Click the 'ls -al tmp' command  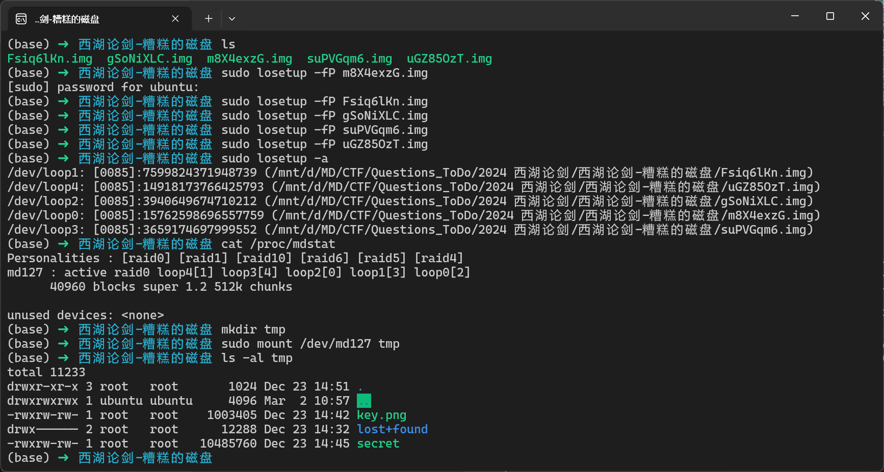point(257,358)
